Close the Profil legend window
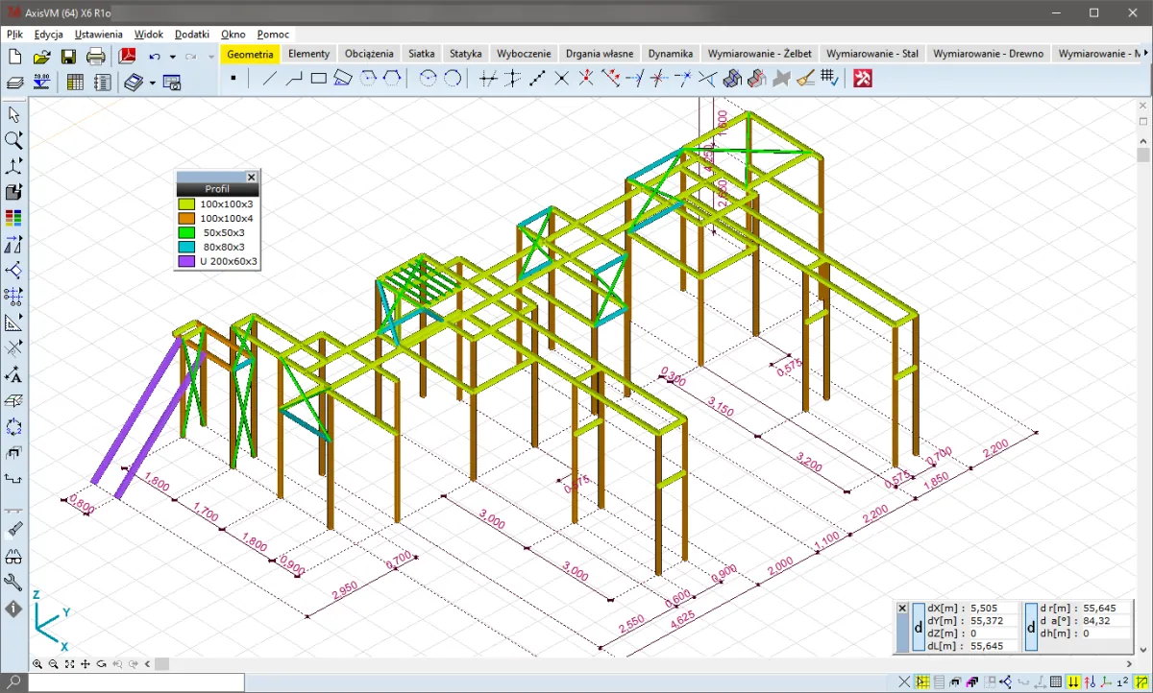This screenshot has width=1153, height=693. pyautogui.click(x=251, y=178)
